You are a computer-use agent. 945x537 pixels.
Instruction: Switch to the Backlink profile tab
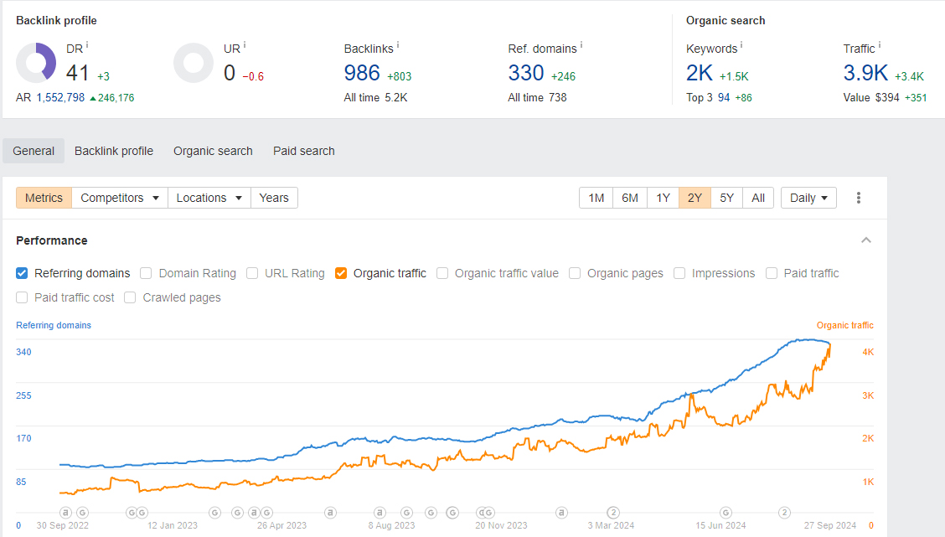pyautogui.click(x=114, y=151)
